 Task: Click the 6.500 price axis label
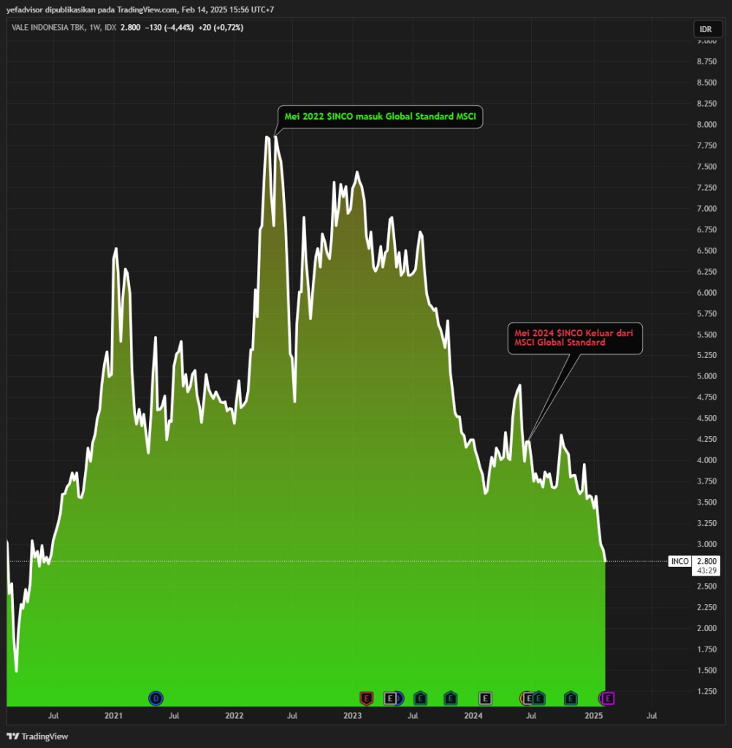click(706, 251)
